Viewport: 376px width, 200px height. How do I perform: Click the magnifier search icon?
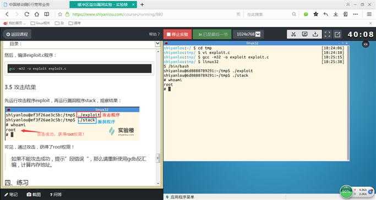pyautogui.click(x=294, y=14)
